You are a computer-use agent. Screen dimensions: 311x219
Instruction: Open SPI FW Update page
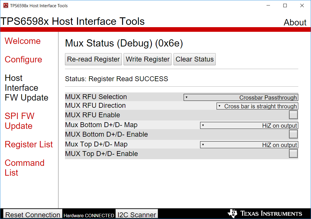click(19, 121)
